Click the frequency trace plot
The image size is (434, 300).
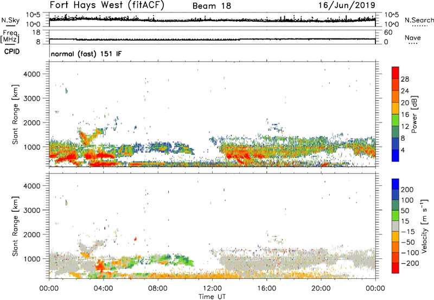[x=212, y=37]
